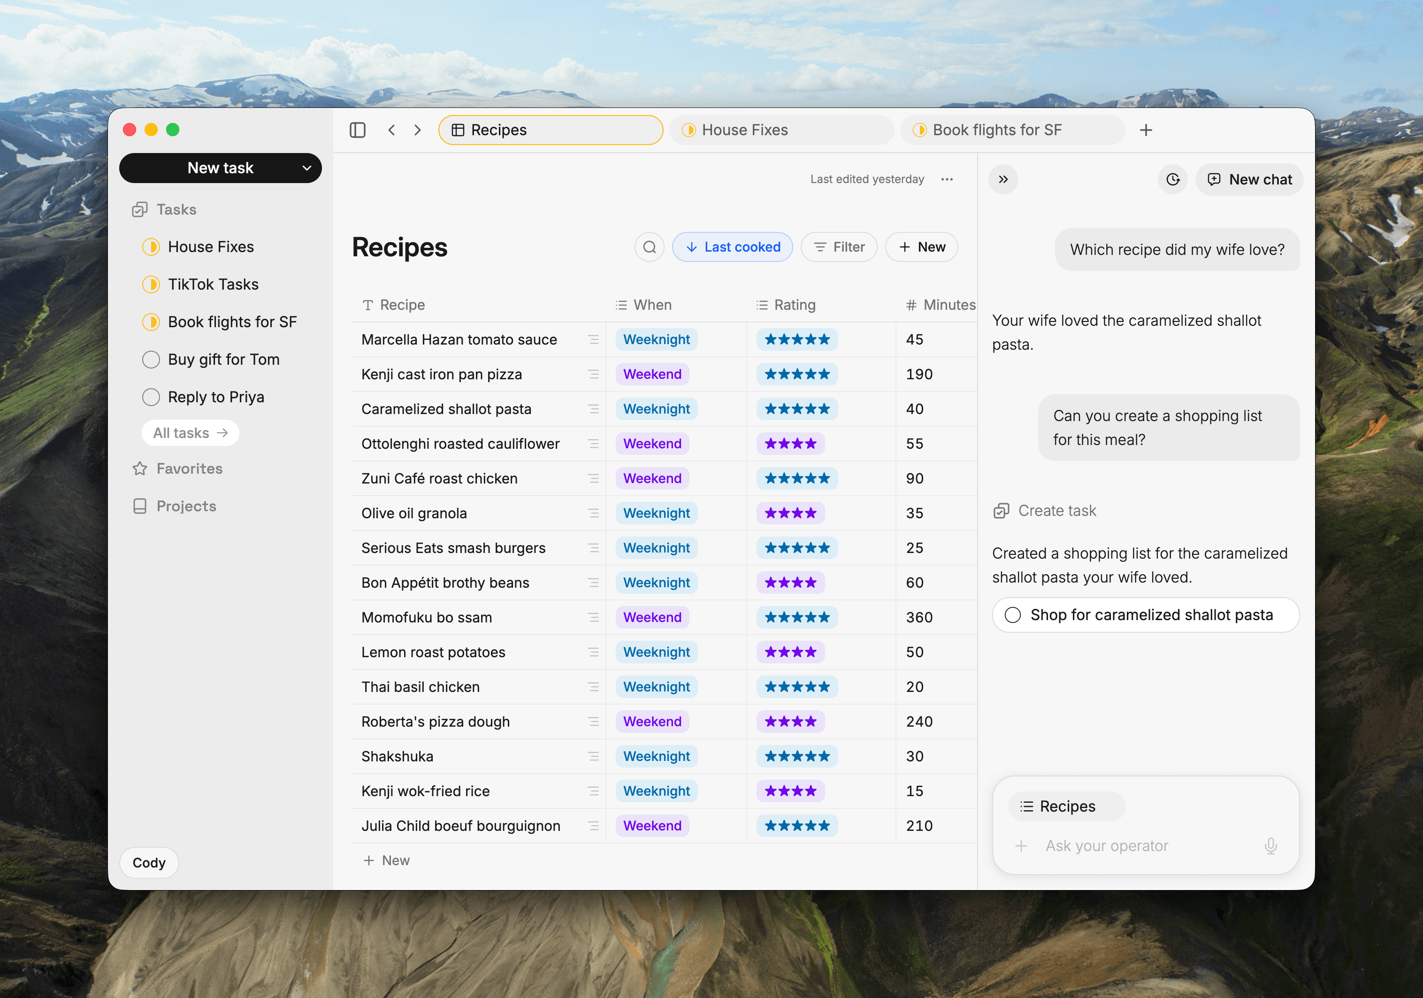This screenshot has height=998, width=1423.
Task: Mark Reply to Priya complete
Action: click(x=151, y=397)
